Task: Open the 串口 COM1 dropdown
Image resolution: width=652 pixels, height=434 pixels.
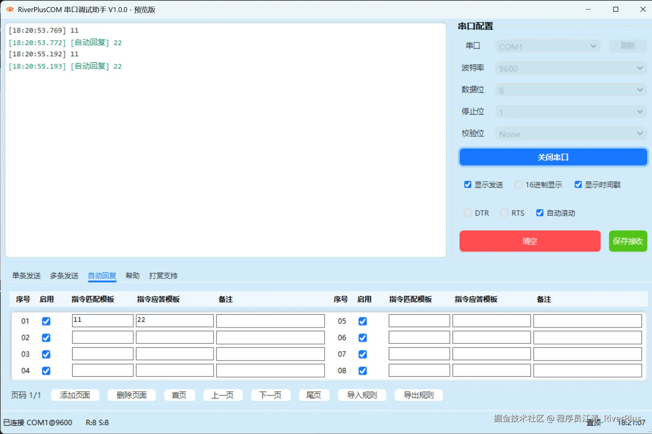Action: click(x=547, y=46)
